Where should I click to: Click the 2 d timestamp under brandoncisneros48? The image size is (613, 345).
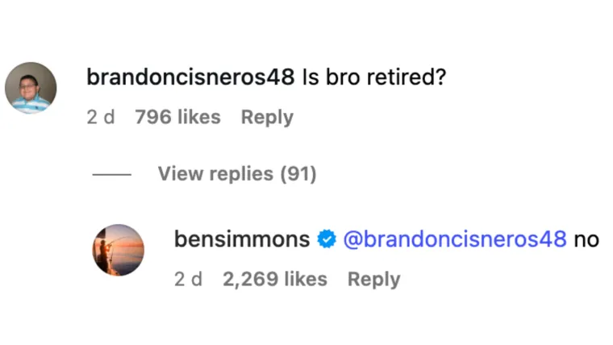coord(101,118)
